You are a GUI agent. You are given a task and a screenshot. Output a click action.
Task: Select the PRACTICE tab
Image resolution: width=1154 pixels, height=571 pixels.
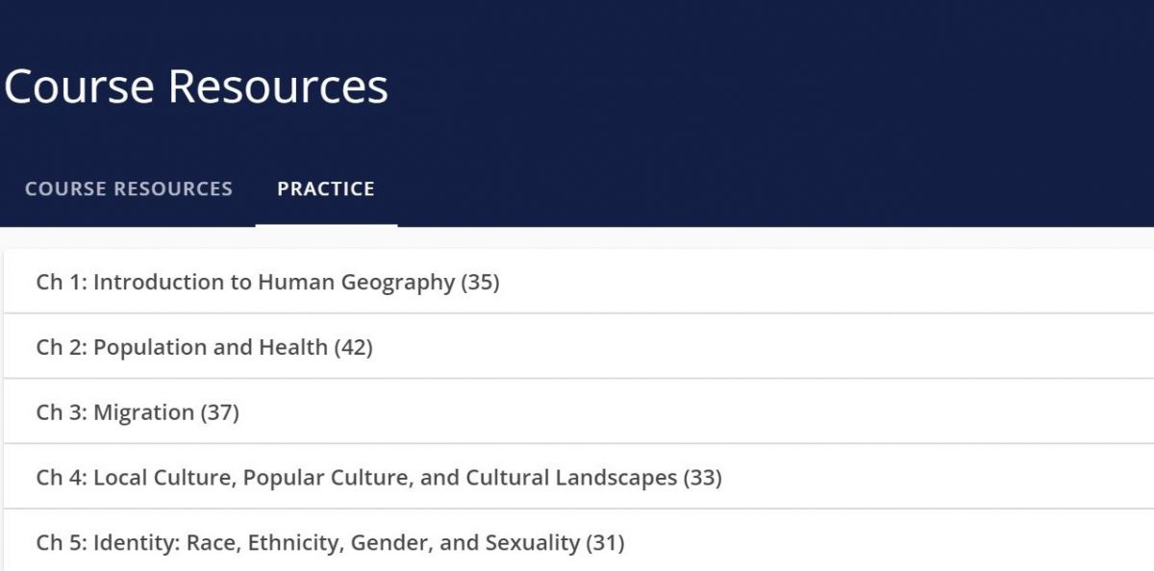(x=326, y=189)
